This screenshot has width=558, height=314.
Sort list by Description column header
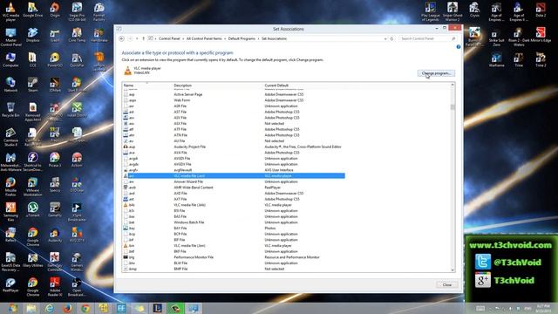[x=182, y=85]
